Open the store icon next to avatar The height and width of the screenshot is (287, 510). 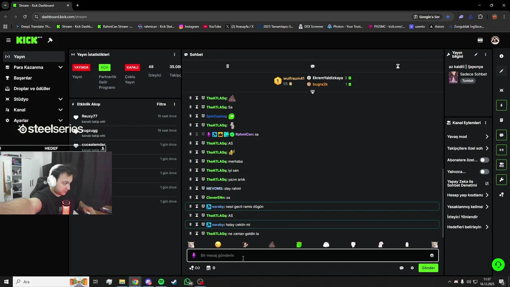point(480,40)
